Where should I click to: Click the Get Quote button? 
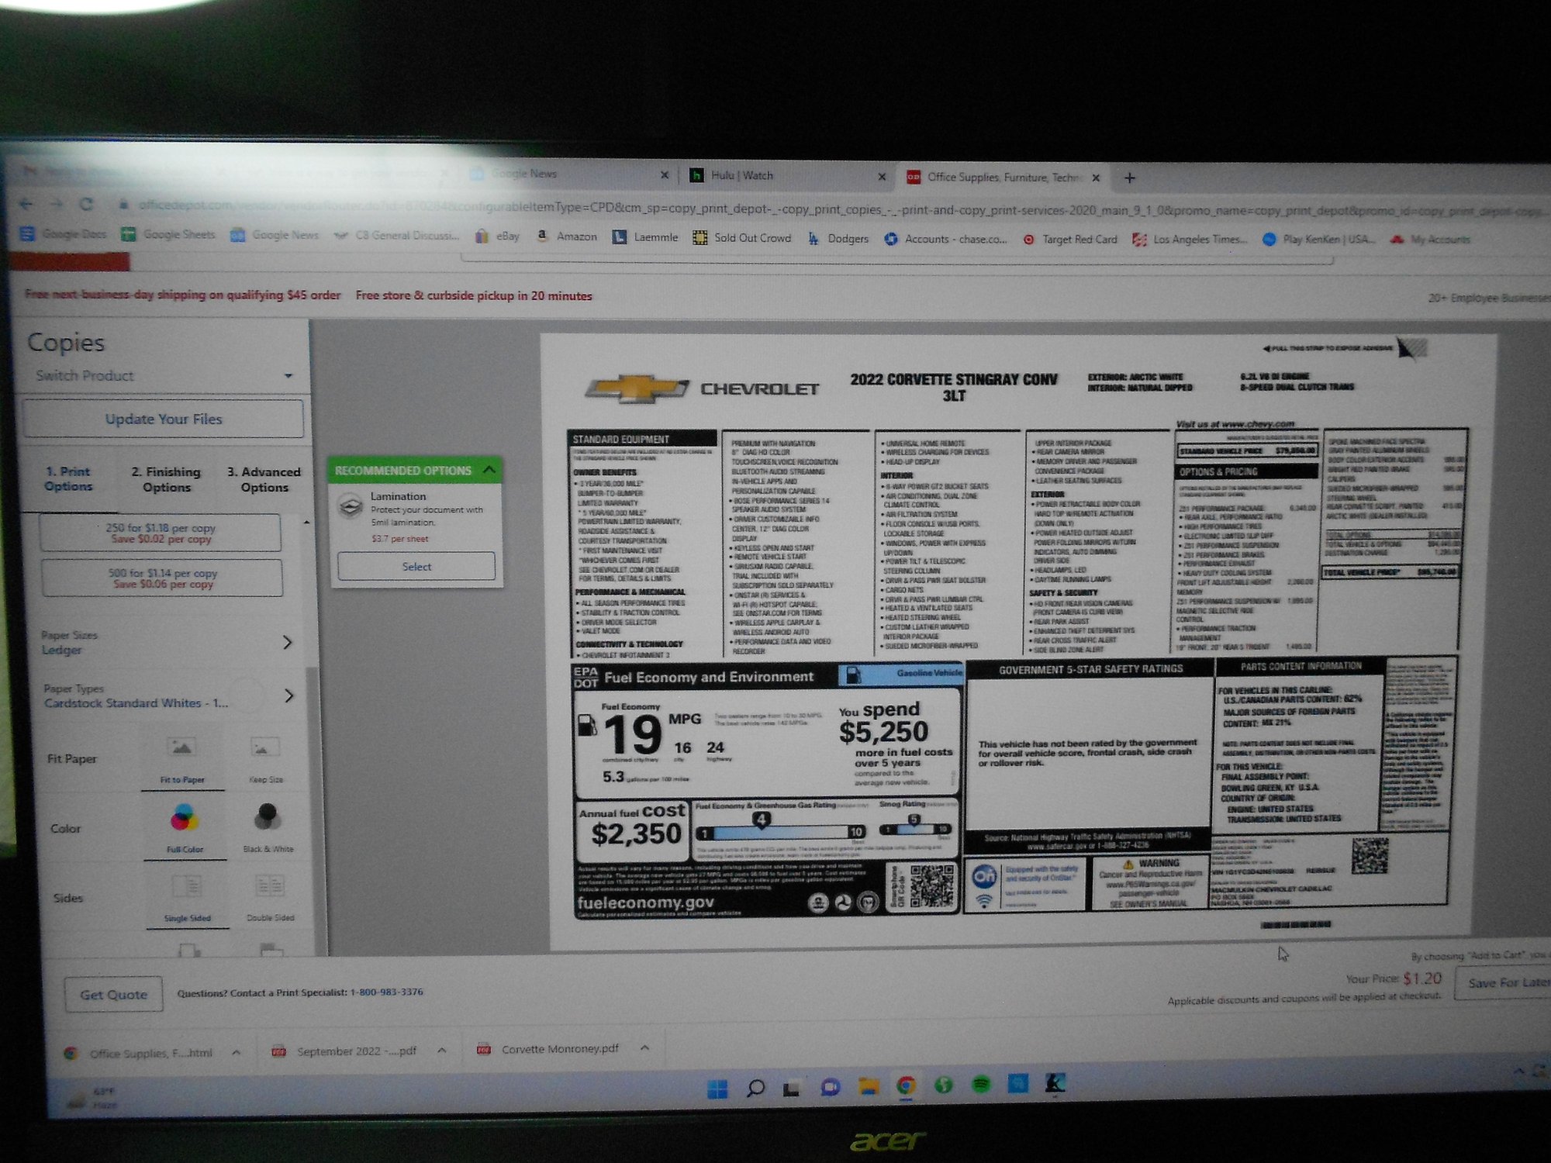tap(112, 993)
